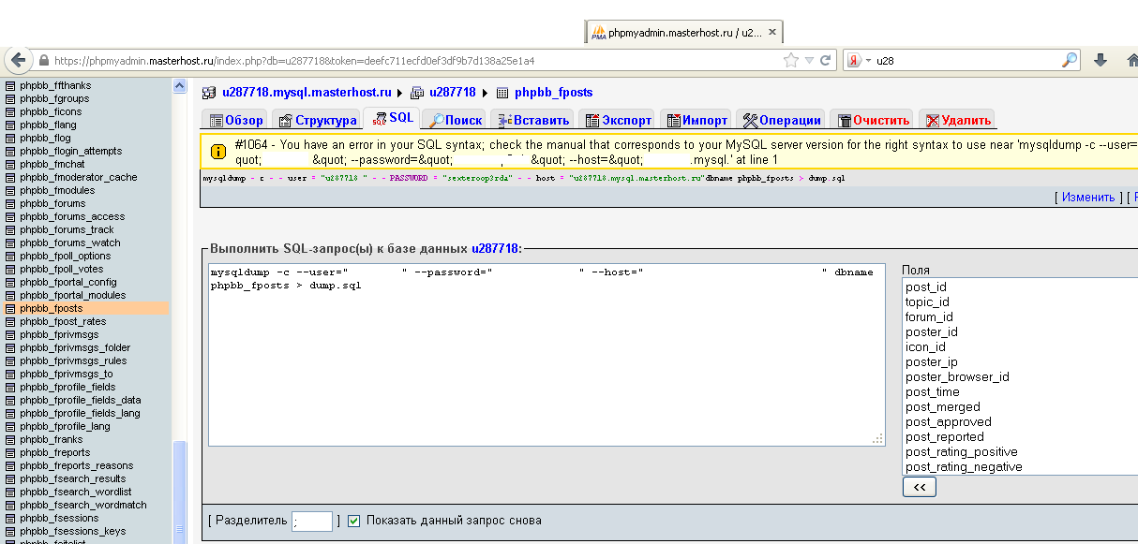Open the Структура tab
Viewport: 1138px width, 544px height.
point(316,120)
